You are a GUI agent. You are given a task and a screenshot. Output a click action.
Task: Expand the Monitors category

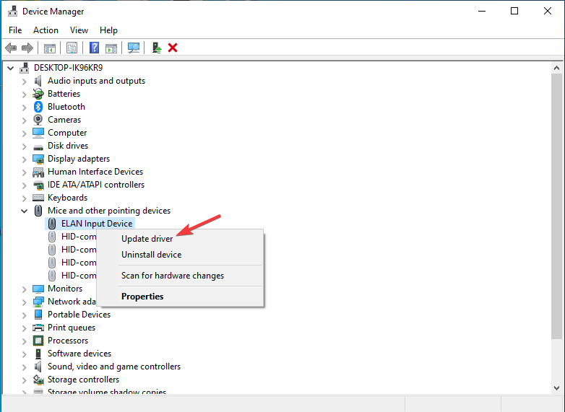24,289
